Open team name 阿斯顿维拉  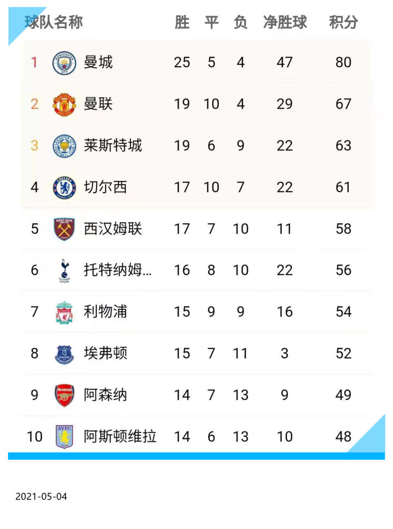click(x=120, y=436)
